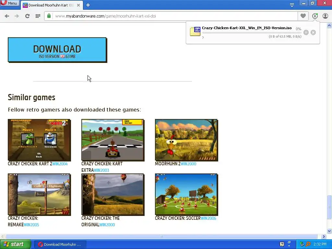Image resolution: width=332 pixels, height=249 pixels.
Task: Cancel the Crazy-Chicken-Kart ISO download
Action: pos(313,32)
